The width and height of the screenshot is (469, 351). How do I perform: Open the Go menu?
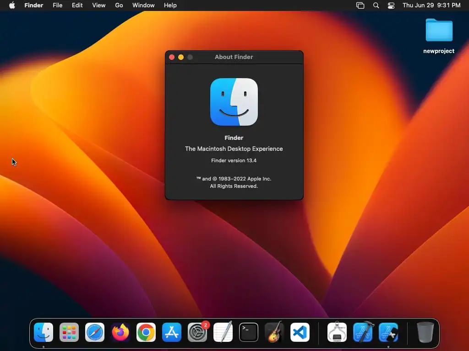coord(119,5)
